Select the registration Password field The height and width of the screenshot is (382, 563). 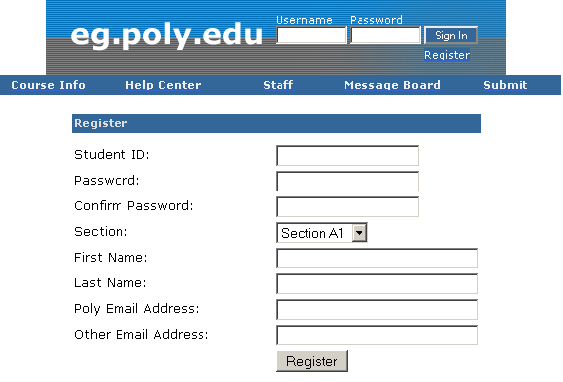(348, 182)
